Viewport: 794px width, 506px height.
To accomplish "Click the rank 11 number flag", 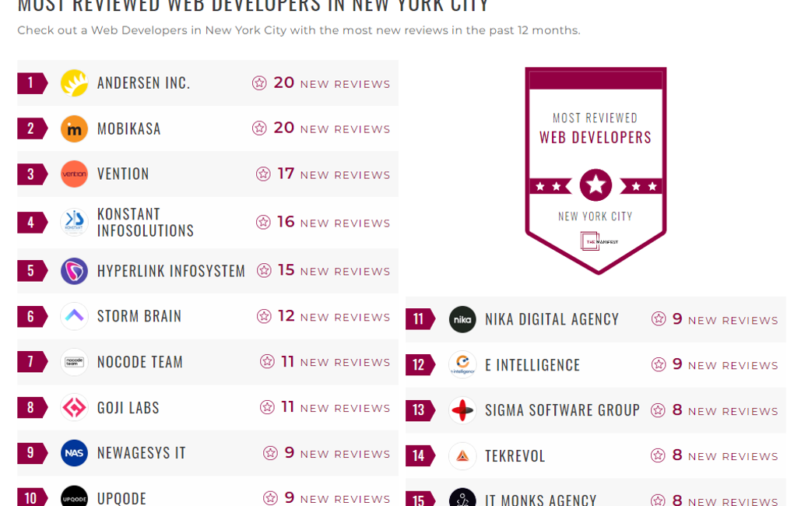I will pyautogui.click(x=420, y=319).
